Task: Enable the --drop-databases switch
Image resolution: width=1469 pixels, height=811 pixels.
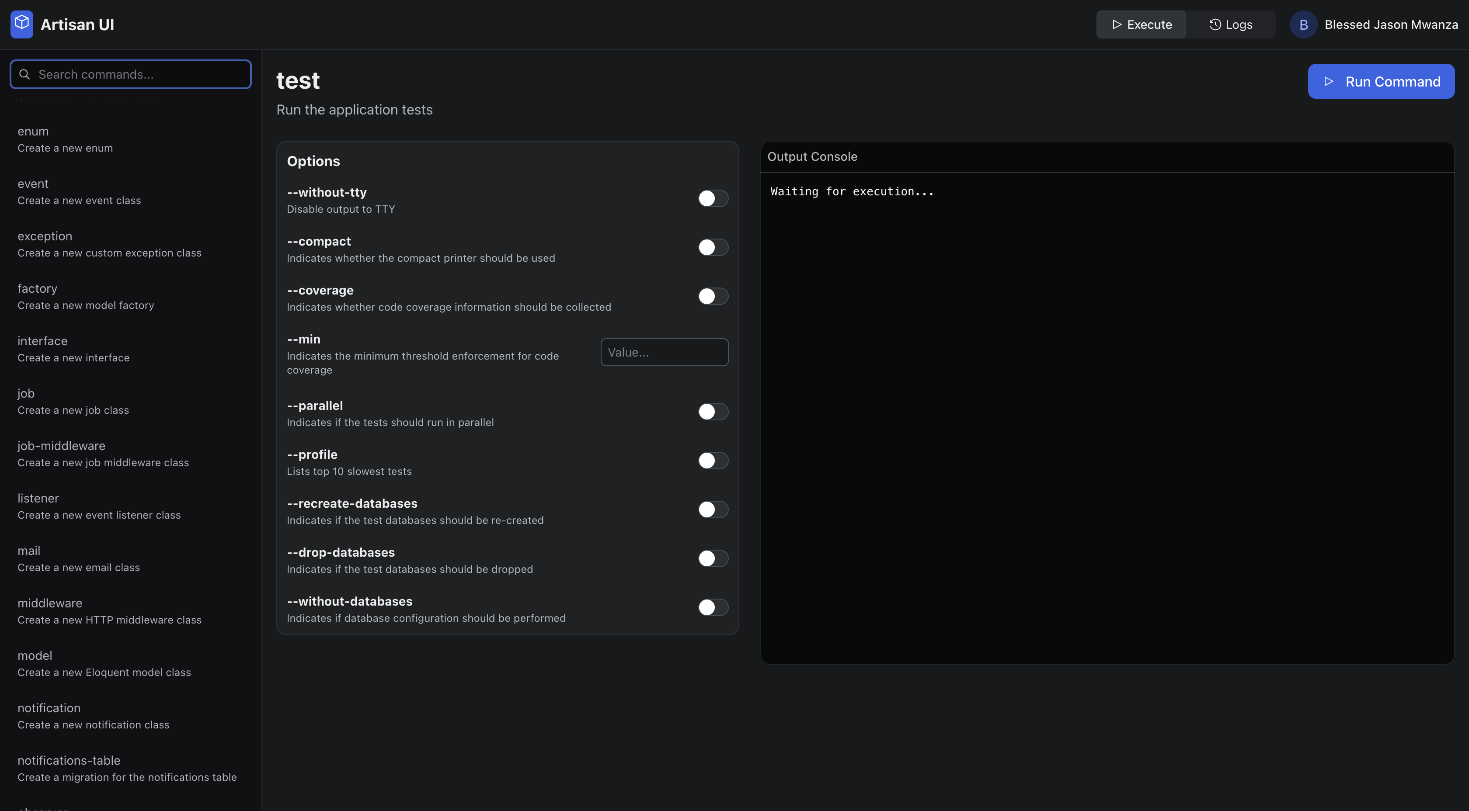Action: point(713,558)
